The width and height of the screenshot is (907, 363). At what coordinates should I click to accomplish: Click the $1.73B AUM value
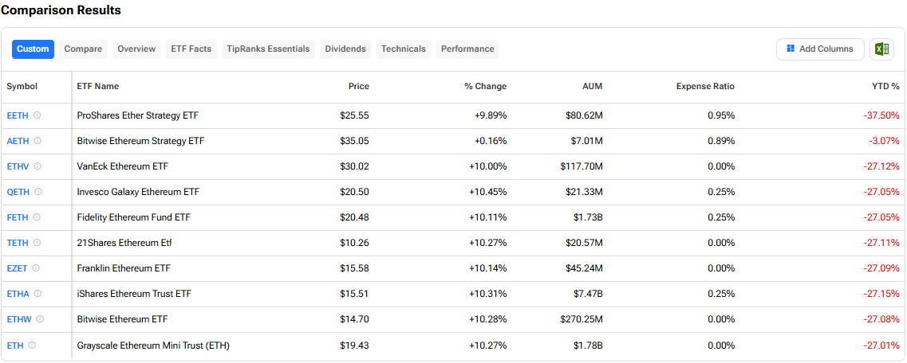tap(588, 217)
